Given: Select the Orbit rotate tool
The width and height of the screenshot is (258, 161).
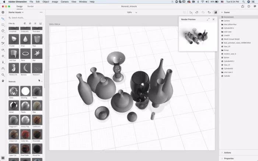Looking at the screenshot, I should coord(3,31).
